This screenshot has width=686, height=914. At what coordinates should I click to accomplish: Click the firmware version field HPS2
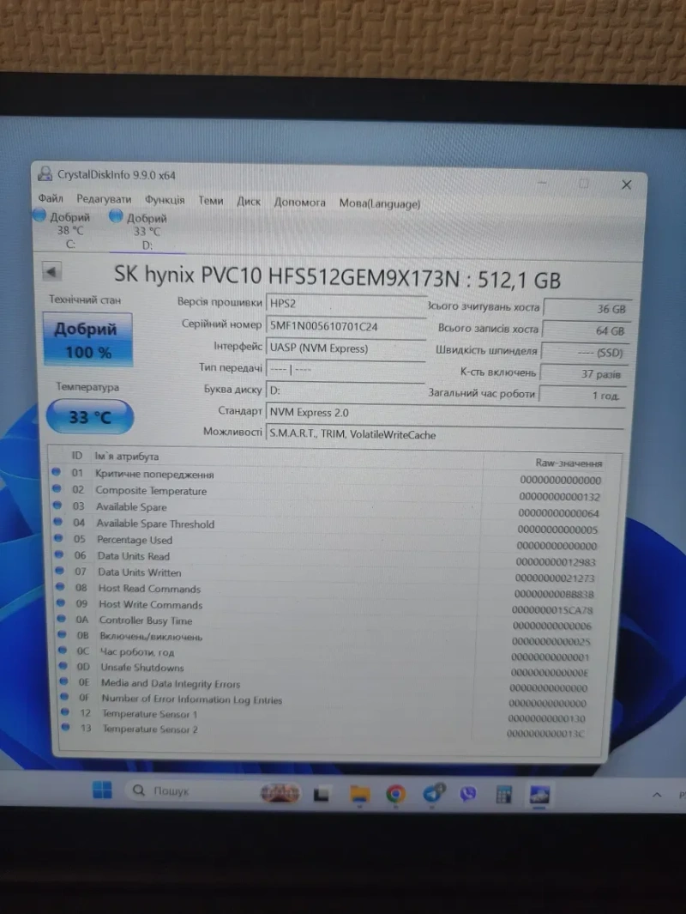[346, 304]
